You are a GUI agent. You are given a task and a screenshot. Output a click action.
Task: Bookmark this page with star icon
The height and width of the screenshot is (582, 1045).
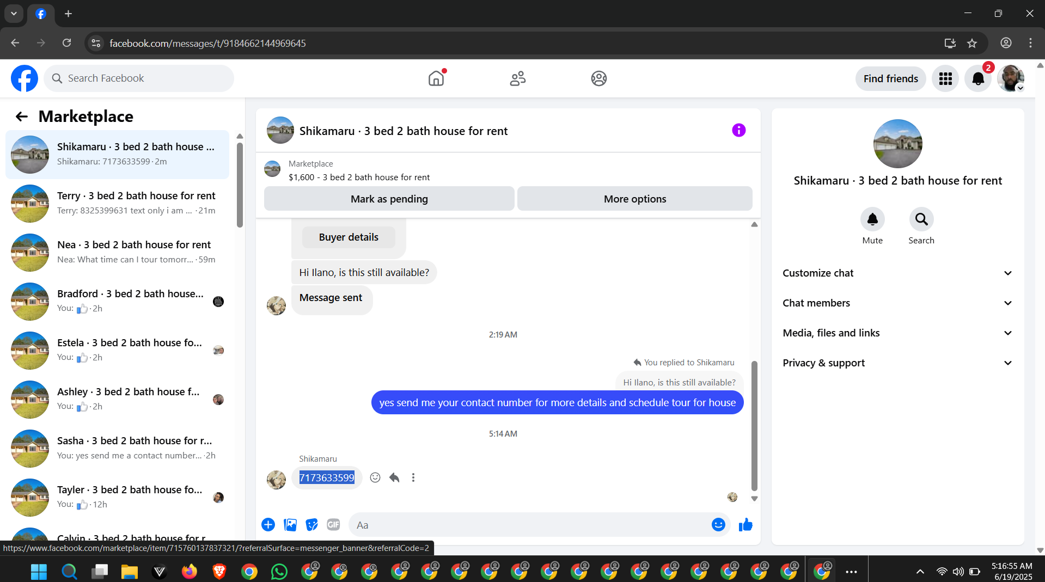point(972,43)
